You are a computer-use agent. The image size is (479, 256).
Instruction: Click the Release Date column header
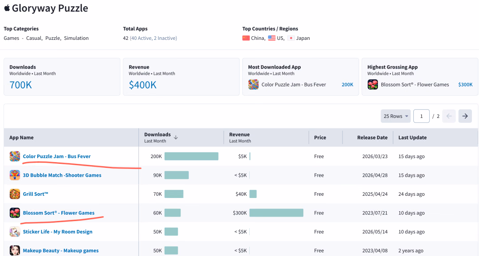pos(373,138)
